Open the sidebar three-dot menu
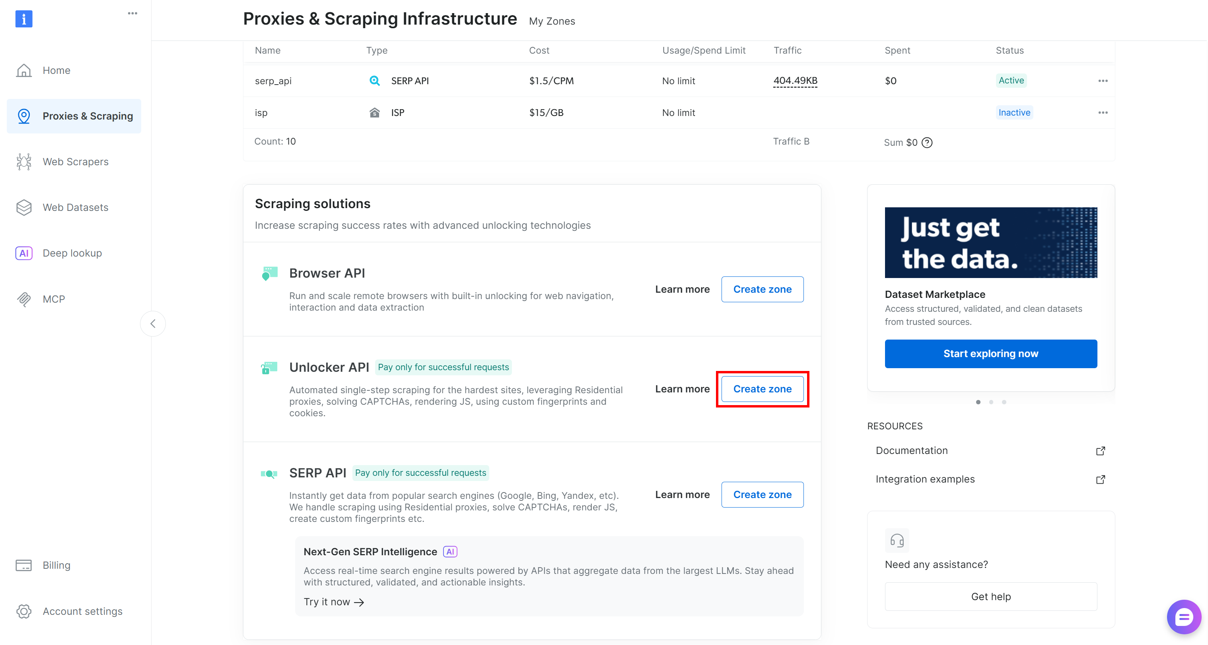Viewport: 1208px width, 645px height. tap(132, 13)
